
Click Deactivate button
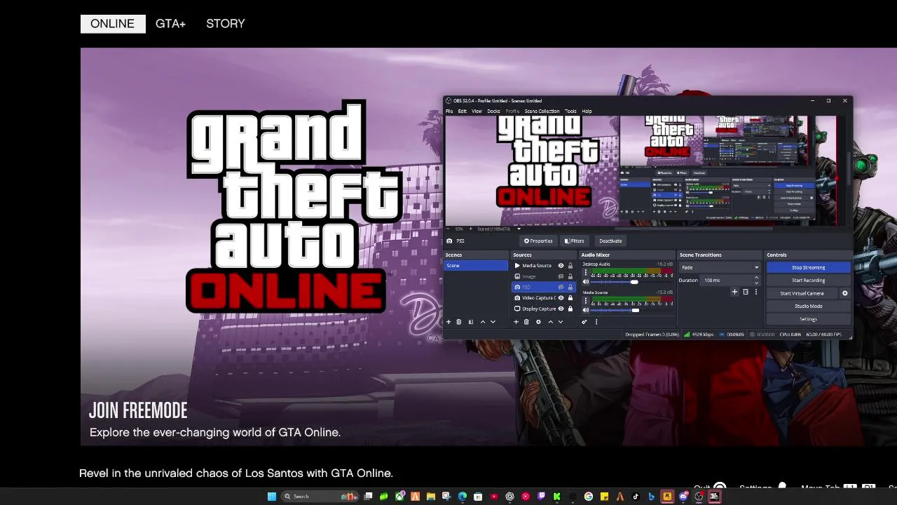pos(610,241)
